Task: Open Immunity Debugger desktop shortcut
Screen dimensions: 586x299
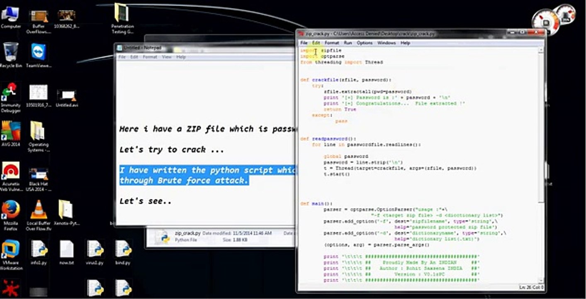Action: tap(10, 98)
